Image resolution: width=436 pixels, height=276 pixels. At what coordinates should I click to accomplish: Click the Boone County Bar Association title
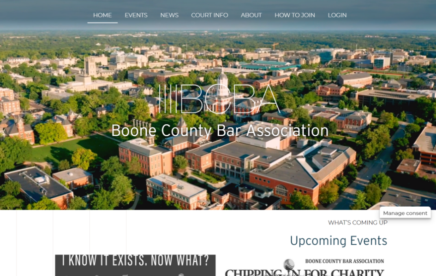220,130
